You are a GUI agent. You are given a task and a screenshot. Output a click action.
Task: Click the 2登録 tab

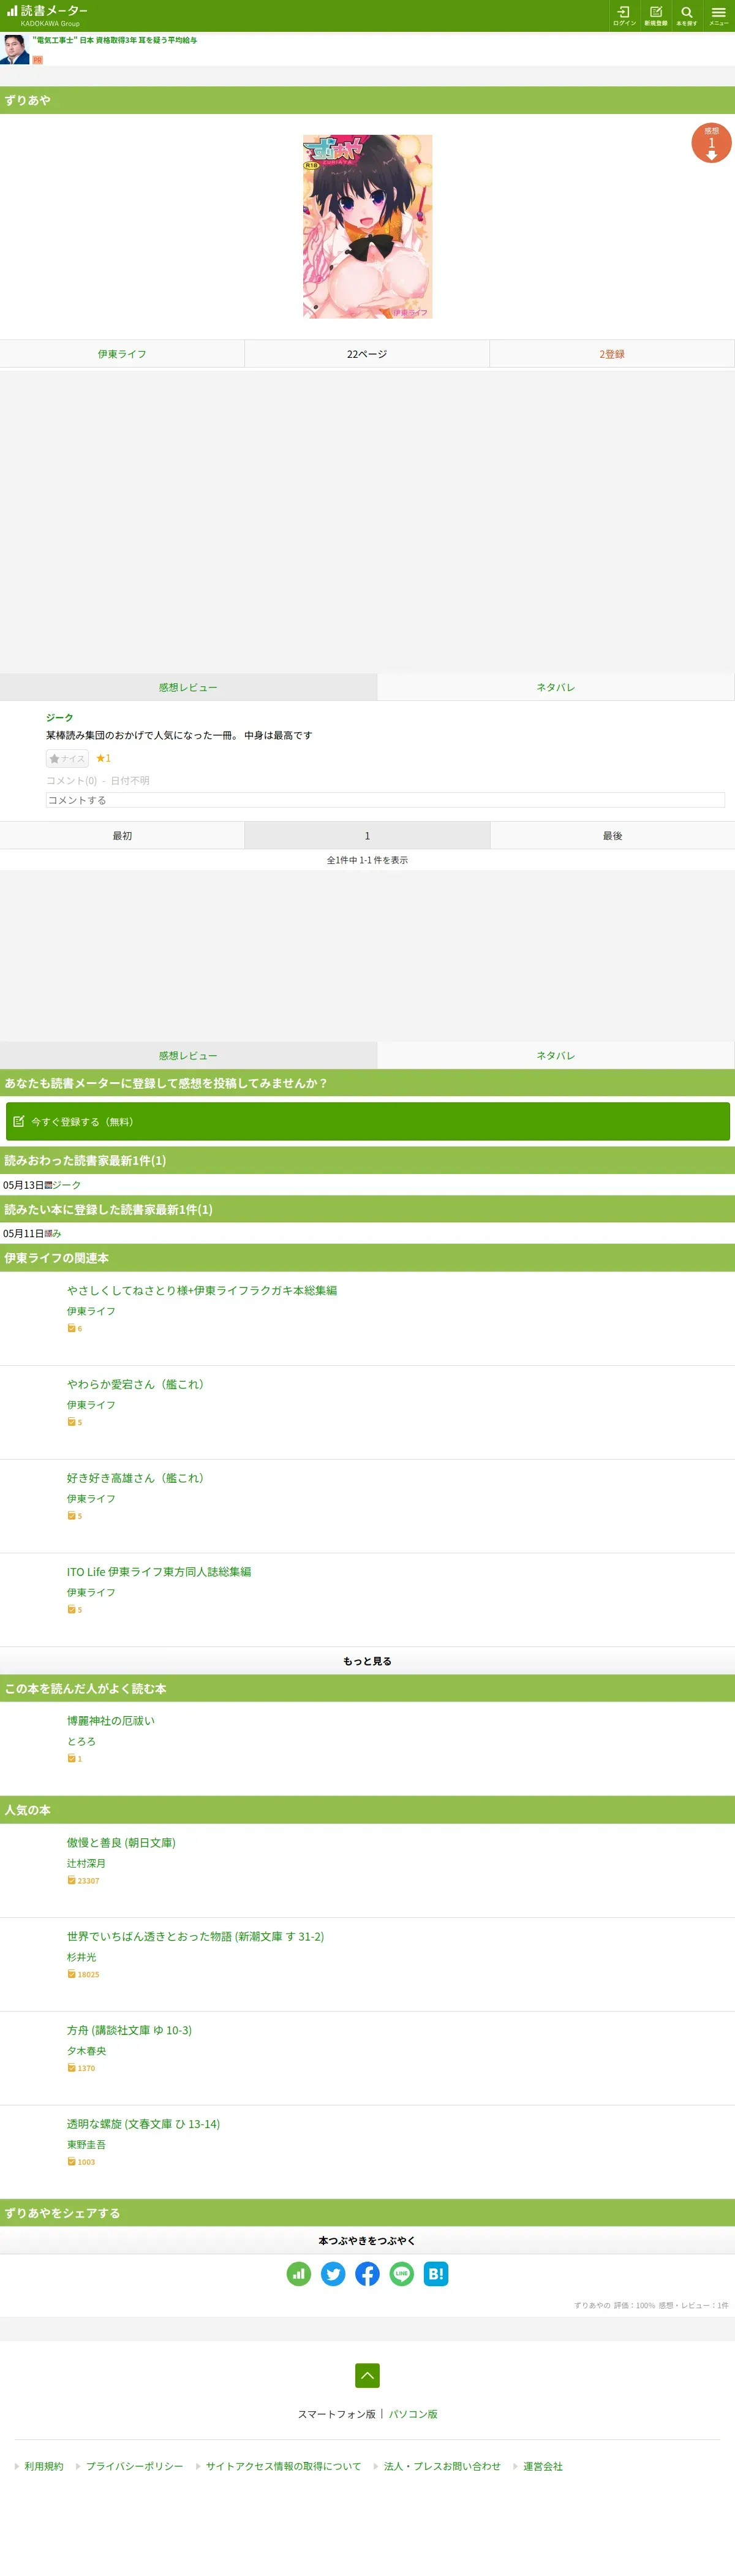point(612,354)
